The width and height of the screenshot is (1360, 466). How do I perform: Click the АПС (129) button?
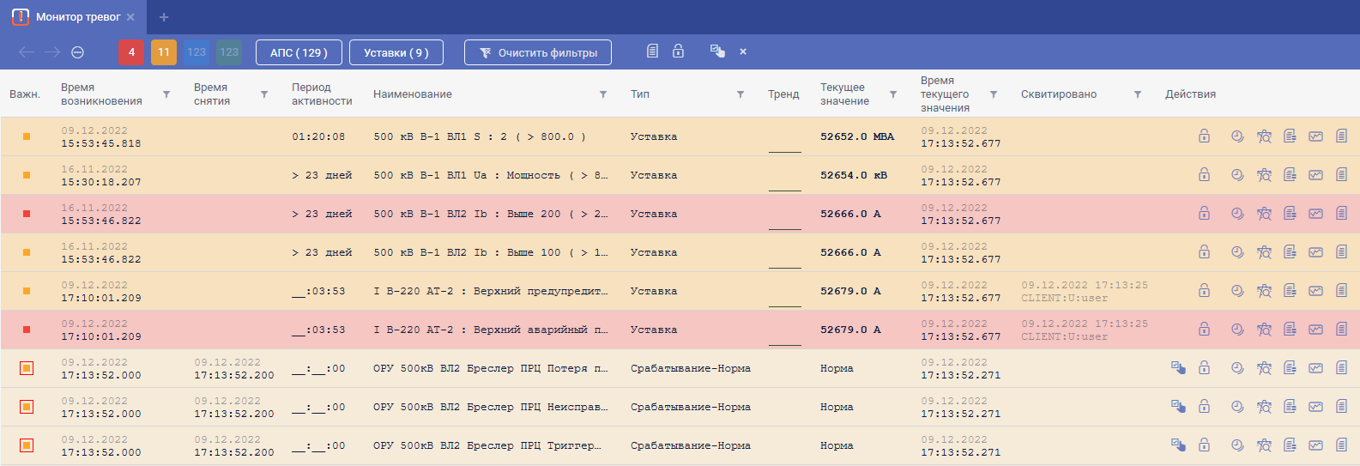299,52
